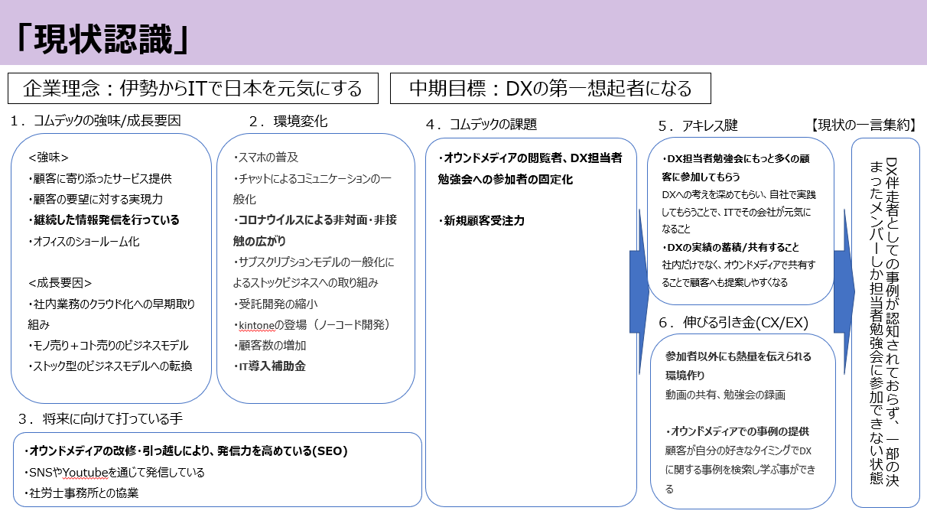This screenshot has width=927, height=514.
Task: Click line 参加者以外にも熱量を伝えられる
Action: 738,357
